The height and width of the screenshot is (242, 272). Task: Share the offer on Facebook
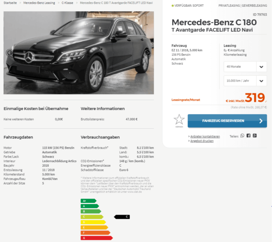(248, 136)
